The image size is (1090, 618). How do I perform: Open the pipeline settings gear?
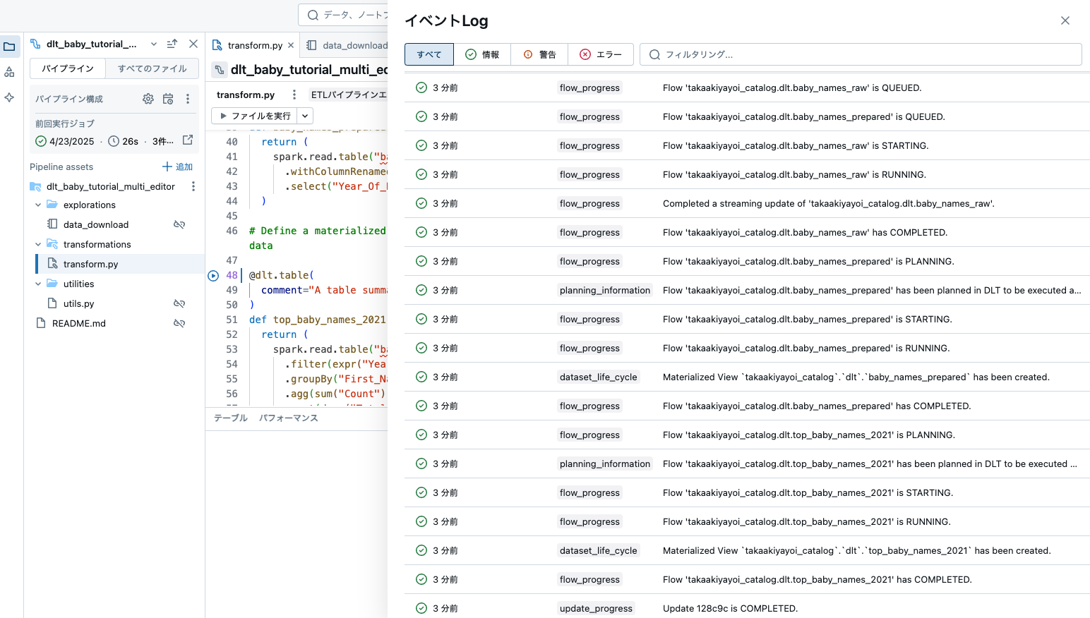pyautogui.click(x=148, y=99)
